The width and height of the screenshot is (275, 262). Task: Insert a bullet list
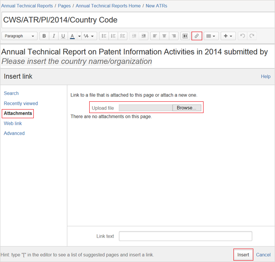[x=104, y=36]
